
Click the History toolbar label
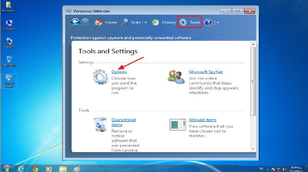[169, 22]
